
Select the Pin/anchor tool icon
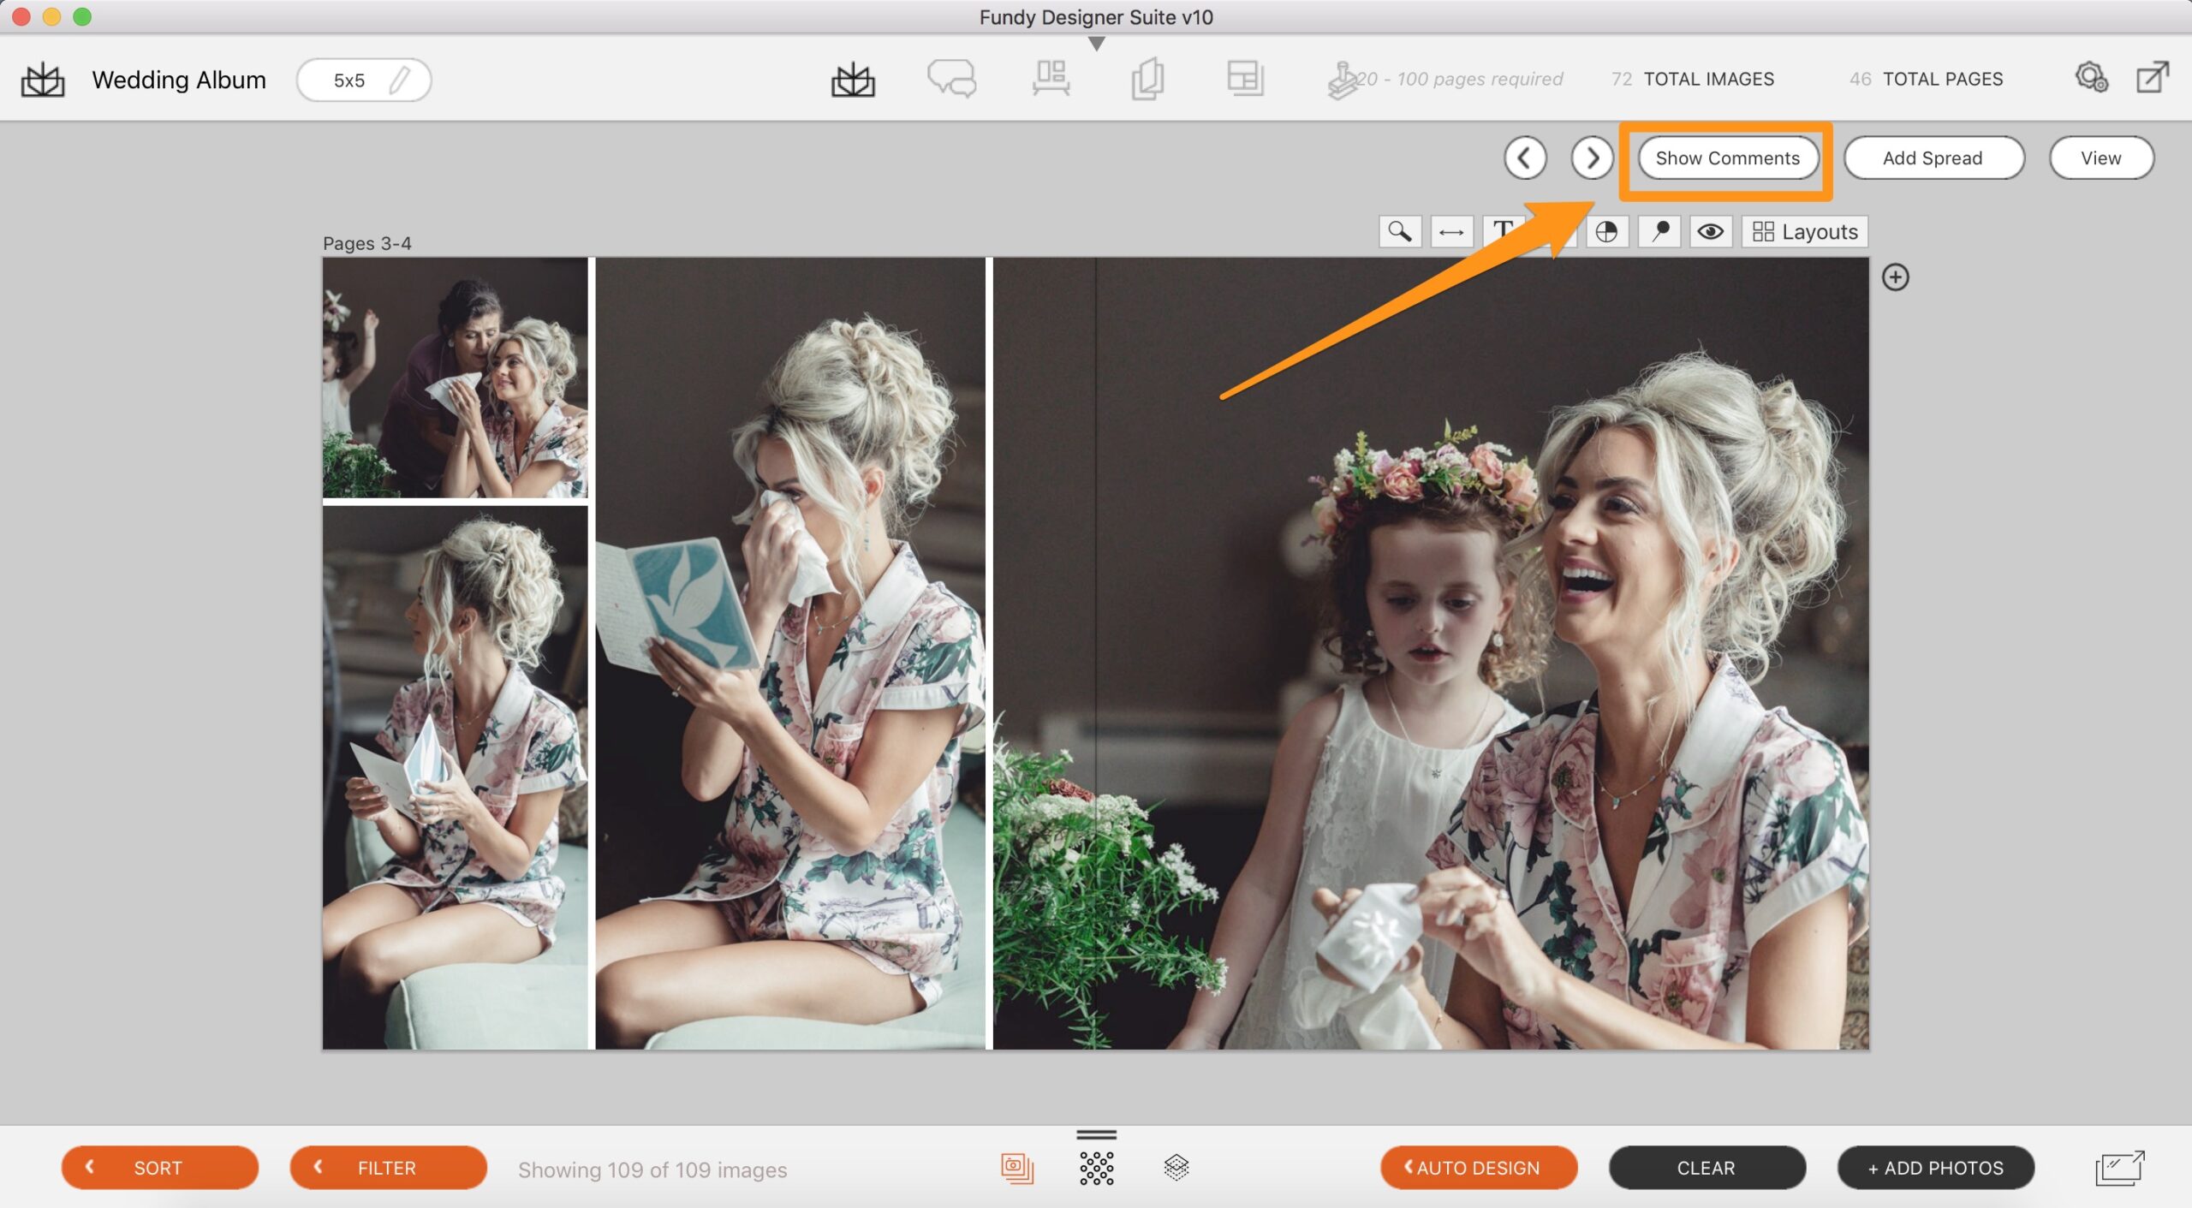[x=1659, y=232]
